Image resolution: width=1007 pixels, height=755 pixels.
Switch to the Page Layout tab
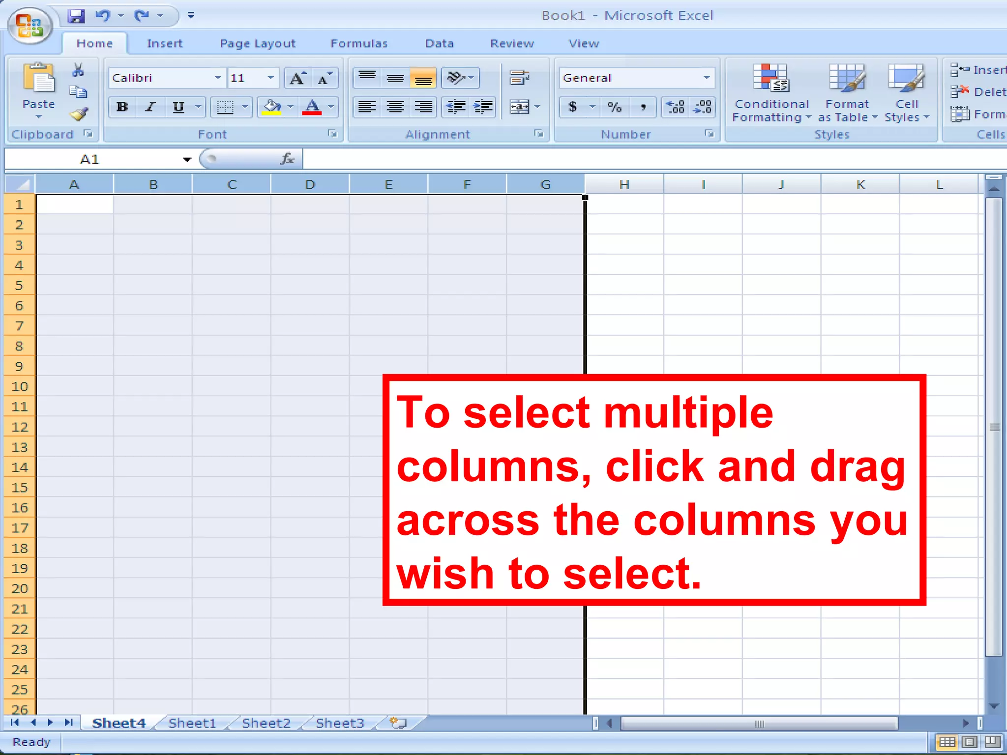tap(258, 43)
